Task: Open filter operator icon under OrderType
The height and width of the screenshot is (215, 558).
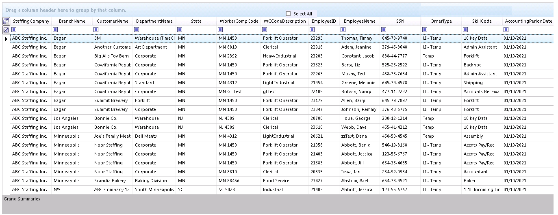Action: coord(425,30)
